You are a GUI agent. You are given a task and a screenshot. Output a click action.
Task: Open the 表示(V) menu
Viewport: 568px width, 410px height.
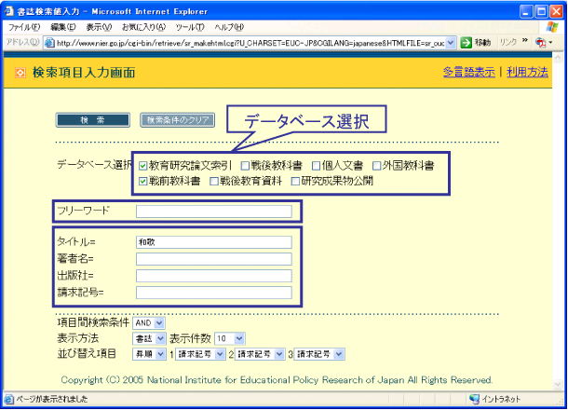(x=99, y=27)
